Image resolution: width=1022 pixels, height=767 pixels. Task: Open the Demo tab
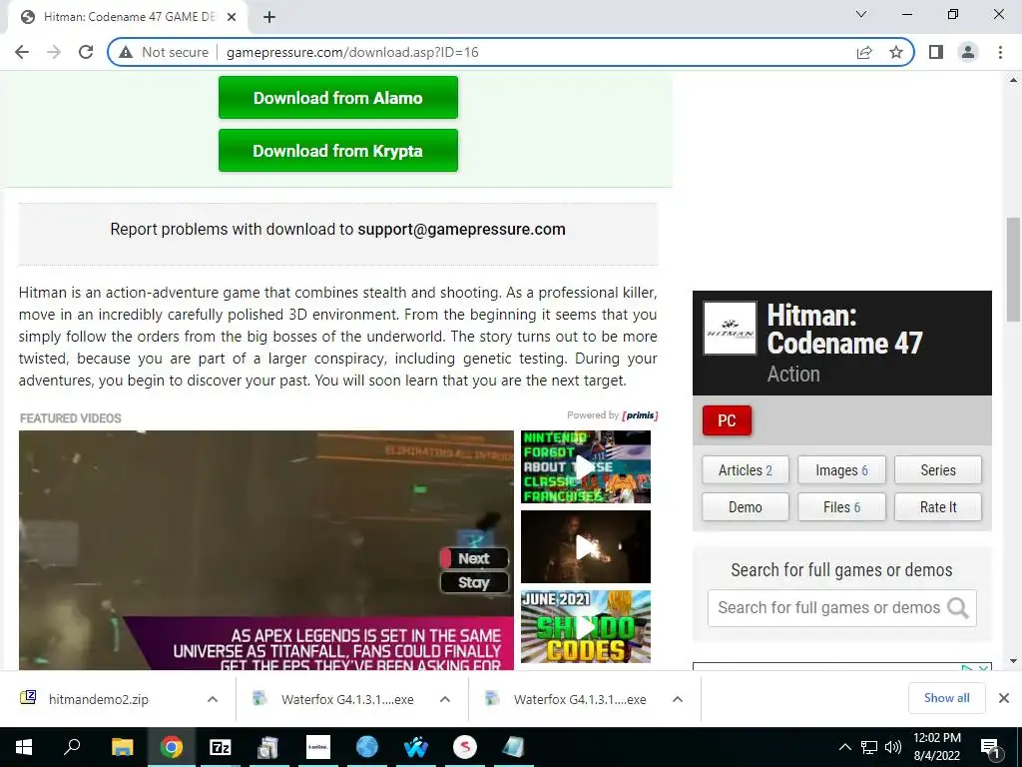tap(745, 506)
